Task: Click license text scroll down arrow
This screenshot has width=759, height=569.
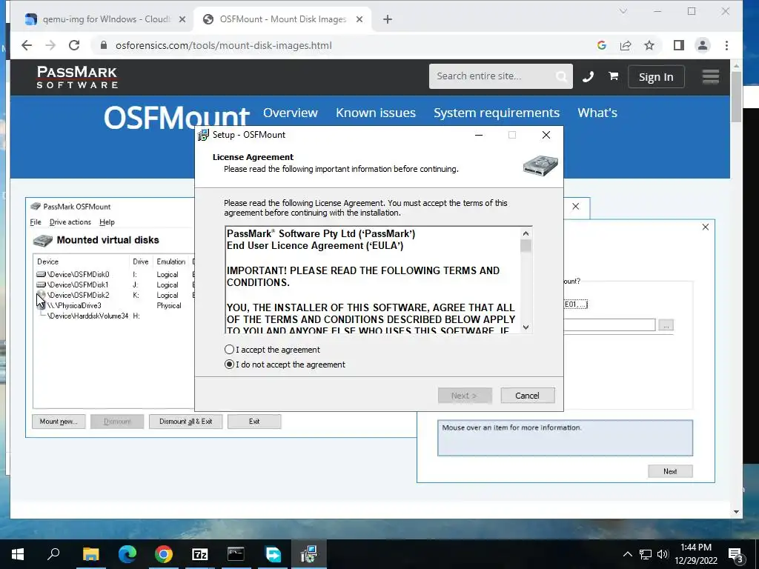Action: coord(526,327)
